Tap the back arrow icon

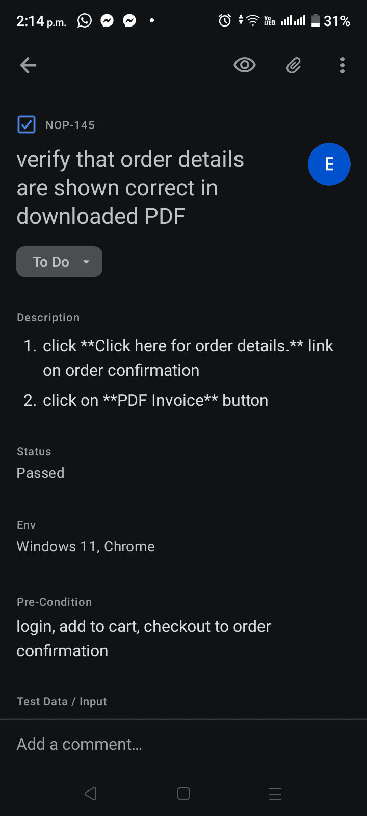pyautogui.click(x=28, y=65)
